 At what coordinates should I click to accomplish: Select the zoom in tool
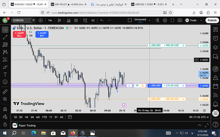5,99
